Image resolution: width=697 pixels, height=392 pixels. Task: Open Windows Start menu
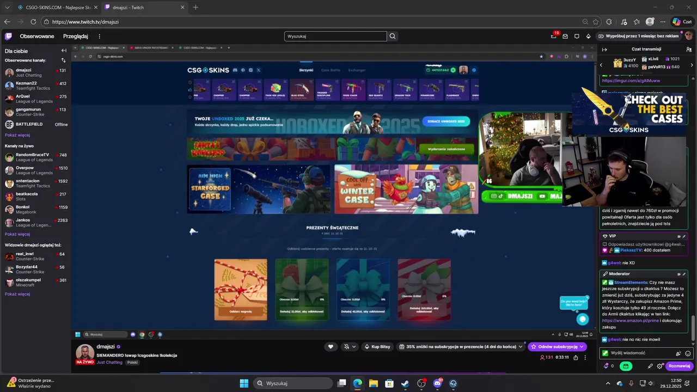244,383
